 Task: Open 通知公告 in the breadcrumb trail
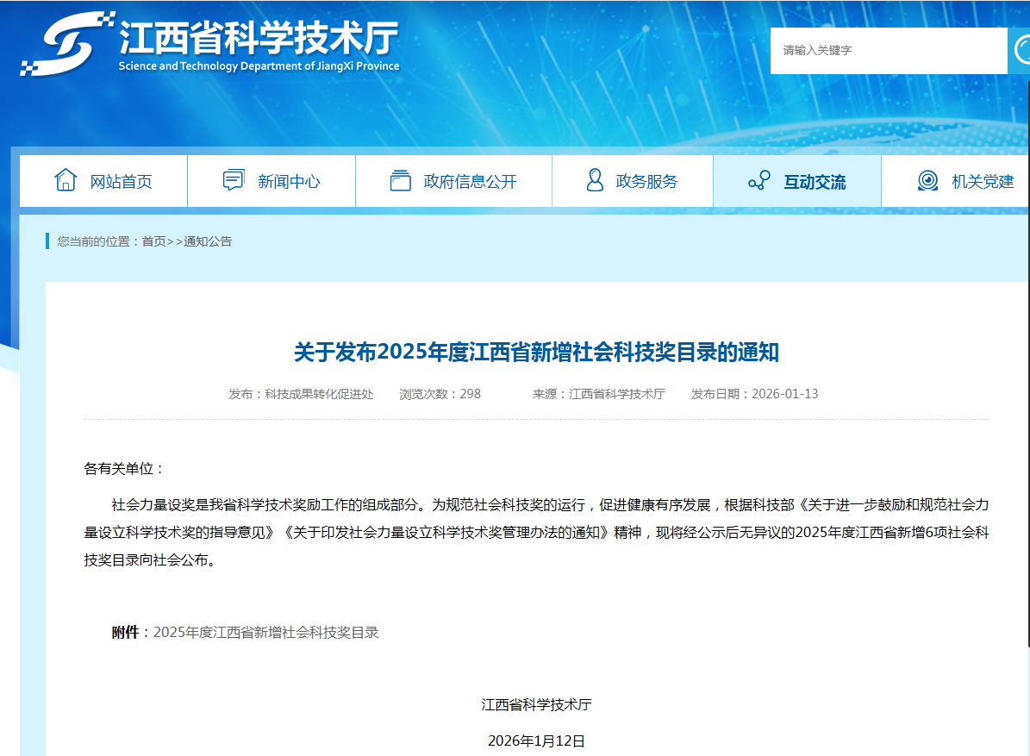tap(208, 241)
